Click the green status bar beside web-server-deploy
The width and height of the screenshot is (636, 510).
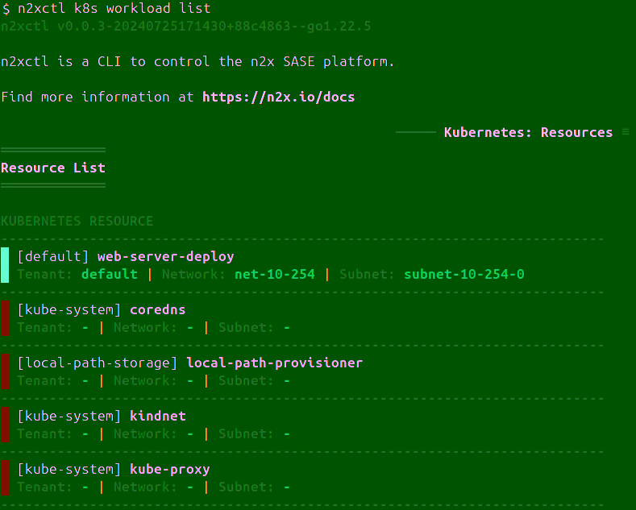click(x=5, y=265)
